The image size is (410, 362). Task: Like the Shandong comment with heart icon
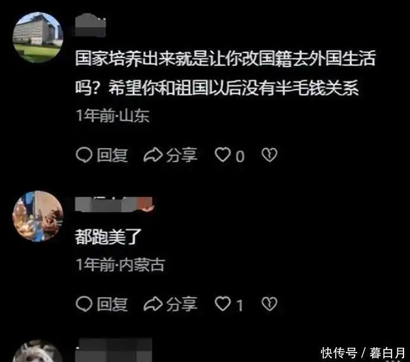pyautogui.click(x=222, y=155)
